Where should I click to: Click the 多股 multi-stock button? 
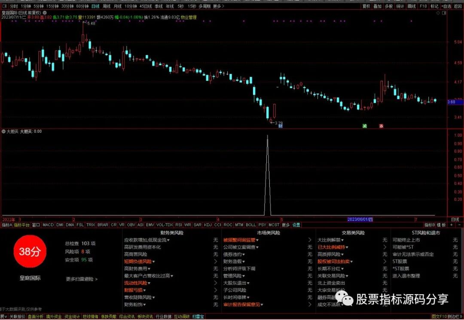[x=389, y=6]
